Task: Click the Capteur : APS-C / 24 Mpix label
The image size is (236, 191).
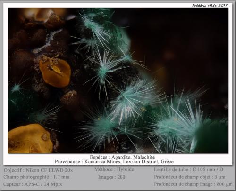Action: click(33, 184)
